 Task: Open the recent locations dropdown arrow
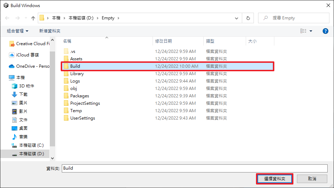(26, 18)
